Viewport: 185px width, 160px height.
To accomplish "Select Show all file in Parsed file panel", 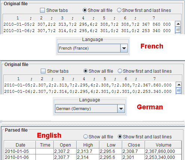I will (x=98, y=137).
